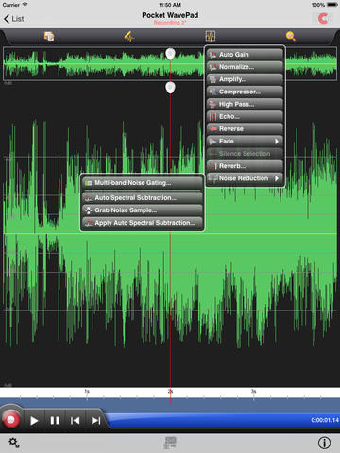Choose Auto Spectral Subtraction...

(143, 198)
